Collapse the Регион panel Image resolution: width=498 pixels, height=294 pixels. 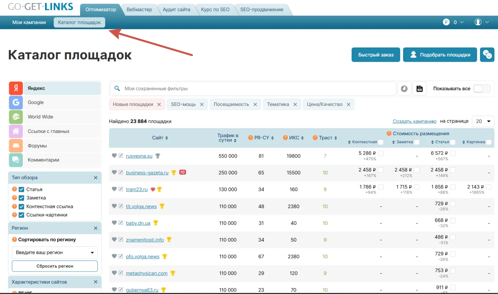[96, 228]
